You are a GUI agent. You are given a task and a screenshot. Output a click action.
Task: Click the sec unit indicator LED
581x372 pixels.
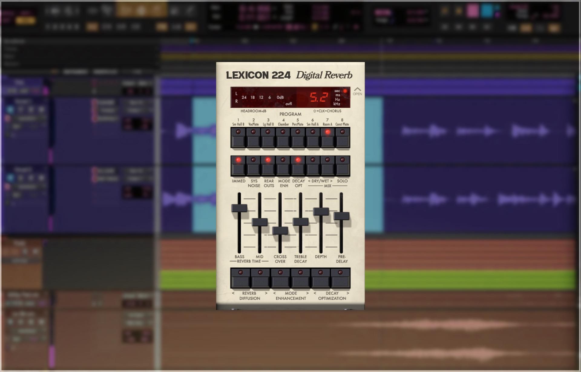345,91
